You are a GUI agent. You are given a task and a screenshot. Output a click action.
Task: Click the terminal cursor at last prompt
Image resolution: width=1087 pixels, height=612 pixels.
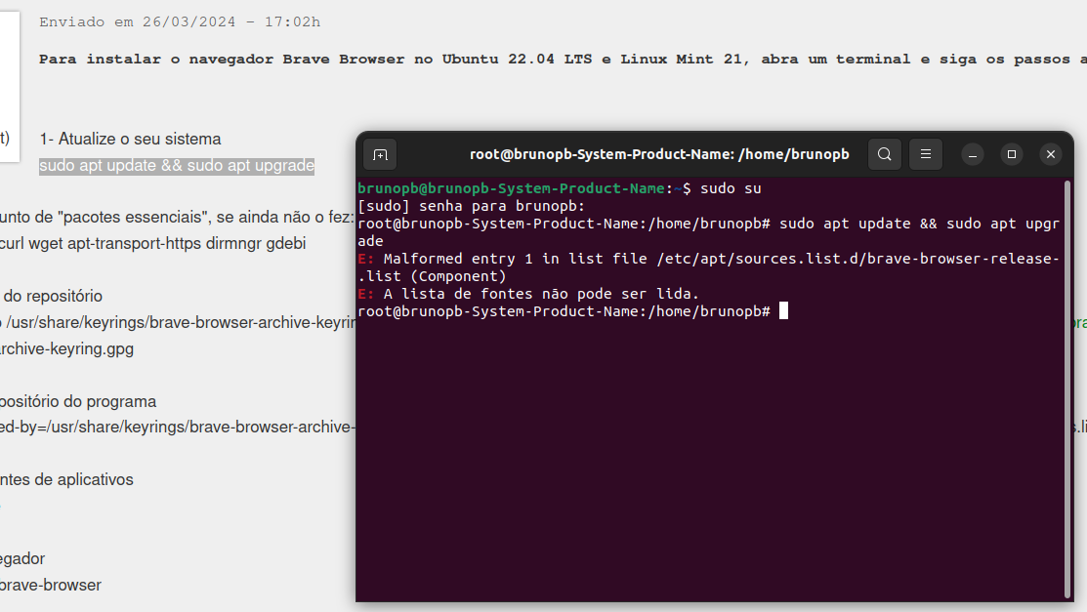pos(783,311)
